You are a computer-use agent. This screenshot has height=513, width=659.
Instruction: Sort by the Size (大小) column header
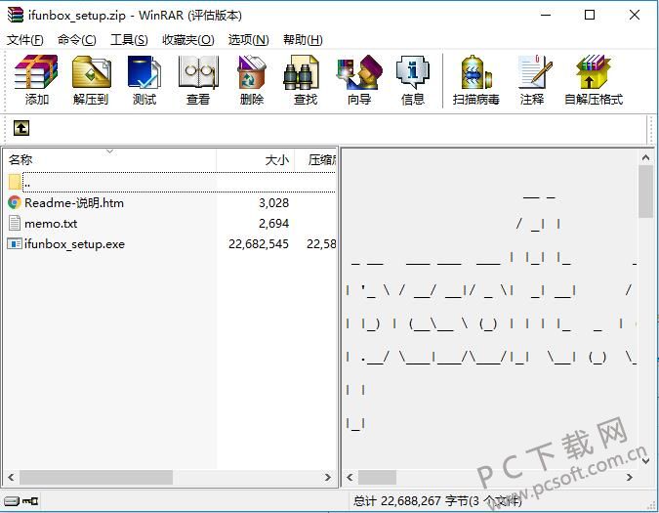255,160
